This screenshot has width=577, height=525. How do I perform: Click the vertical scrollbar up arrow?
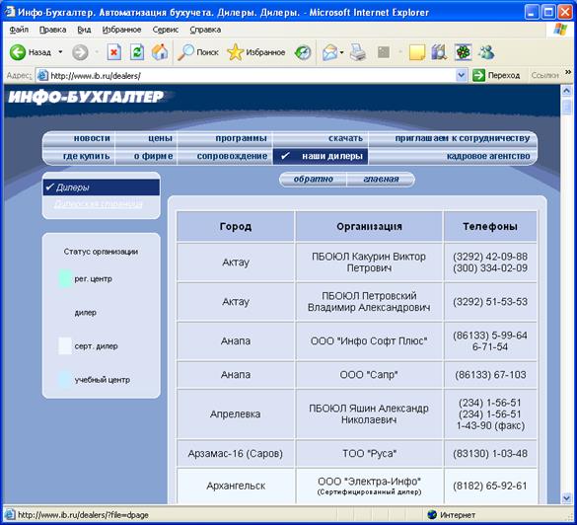pyautogui.click(x=567, y=91)
